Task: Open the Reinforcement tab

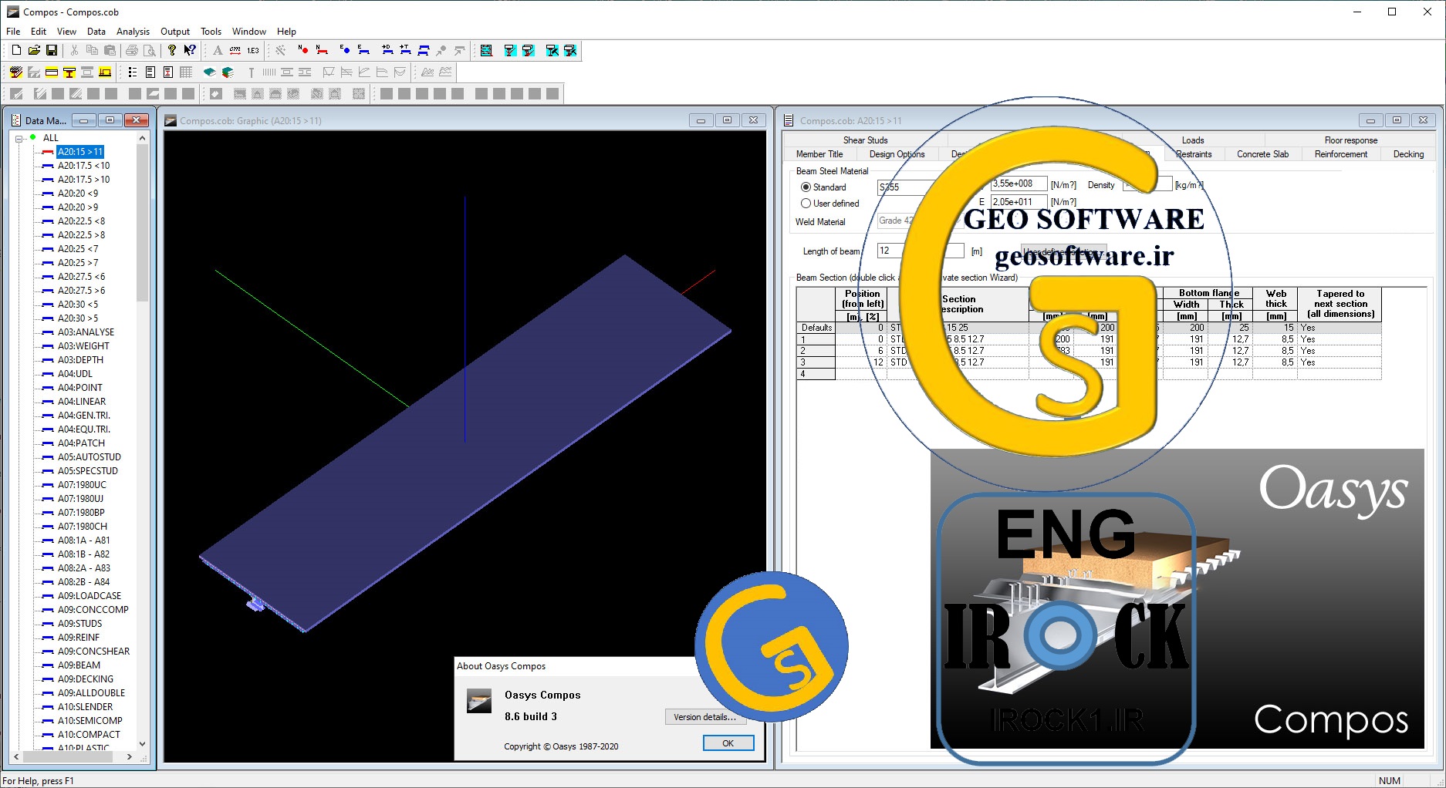Action: (1341, 154)
